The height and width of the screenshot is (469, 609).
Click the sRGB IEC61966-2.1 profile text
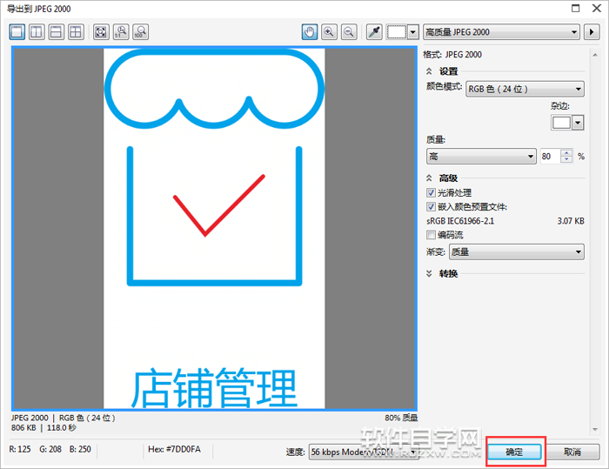(x=460, y=221)
